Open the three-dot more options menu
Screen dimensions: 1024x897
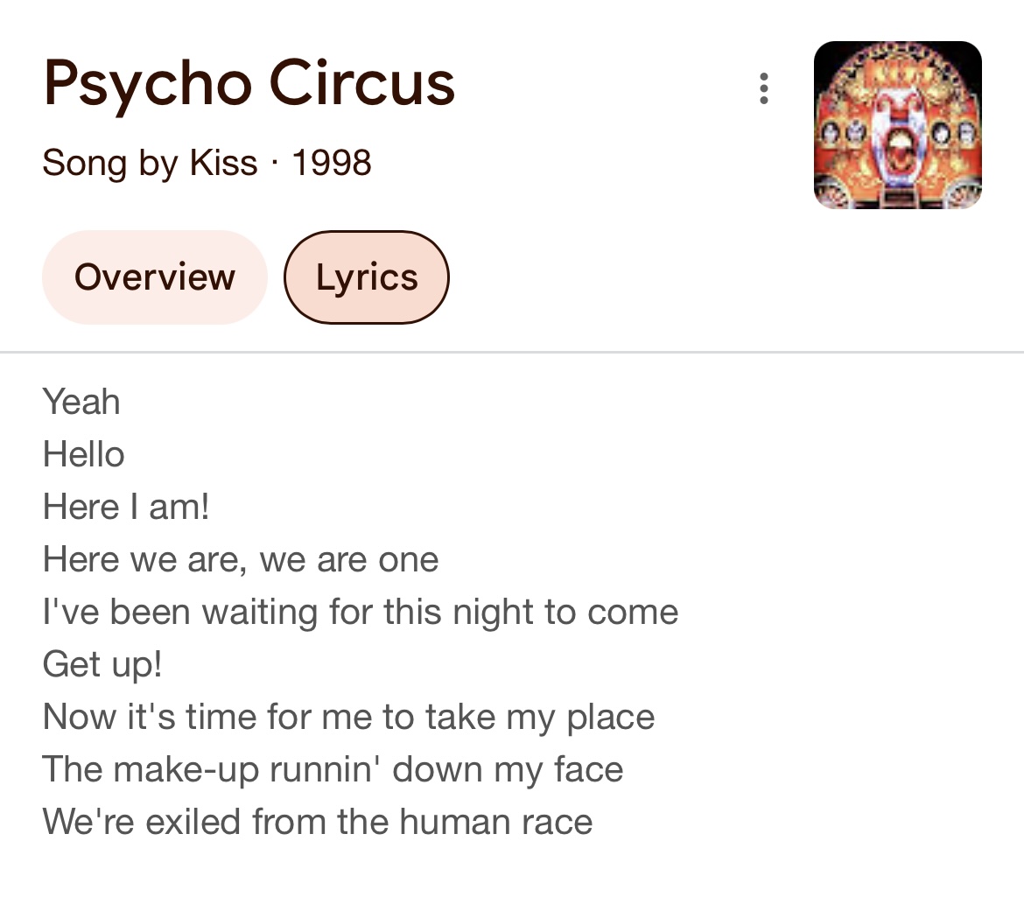point(764,89)
